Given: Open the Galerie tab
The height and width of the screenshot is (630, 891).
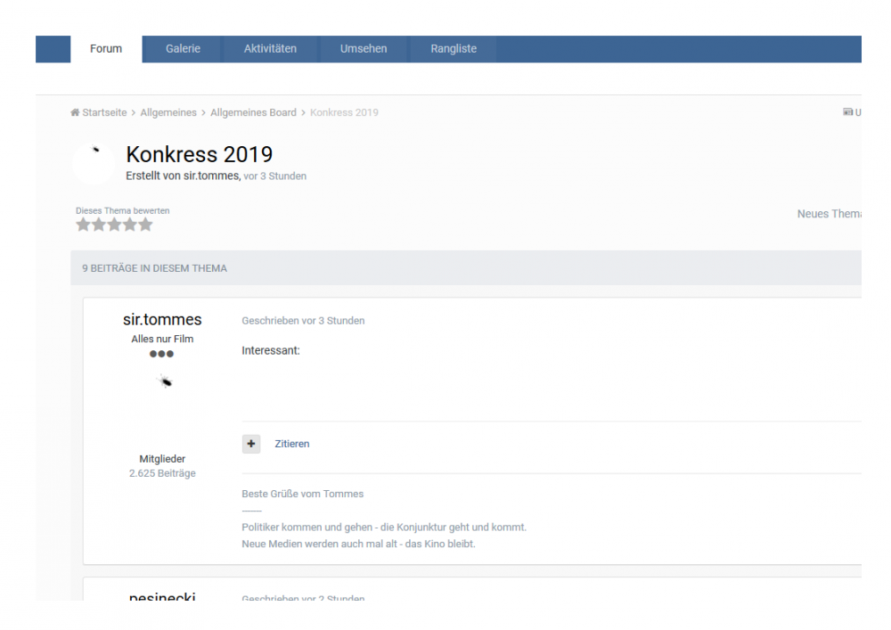Looking at the screenshot, I should [x=183, y=49].
